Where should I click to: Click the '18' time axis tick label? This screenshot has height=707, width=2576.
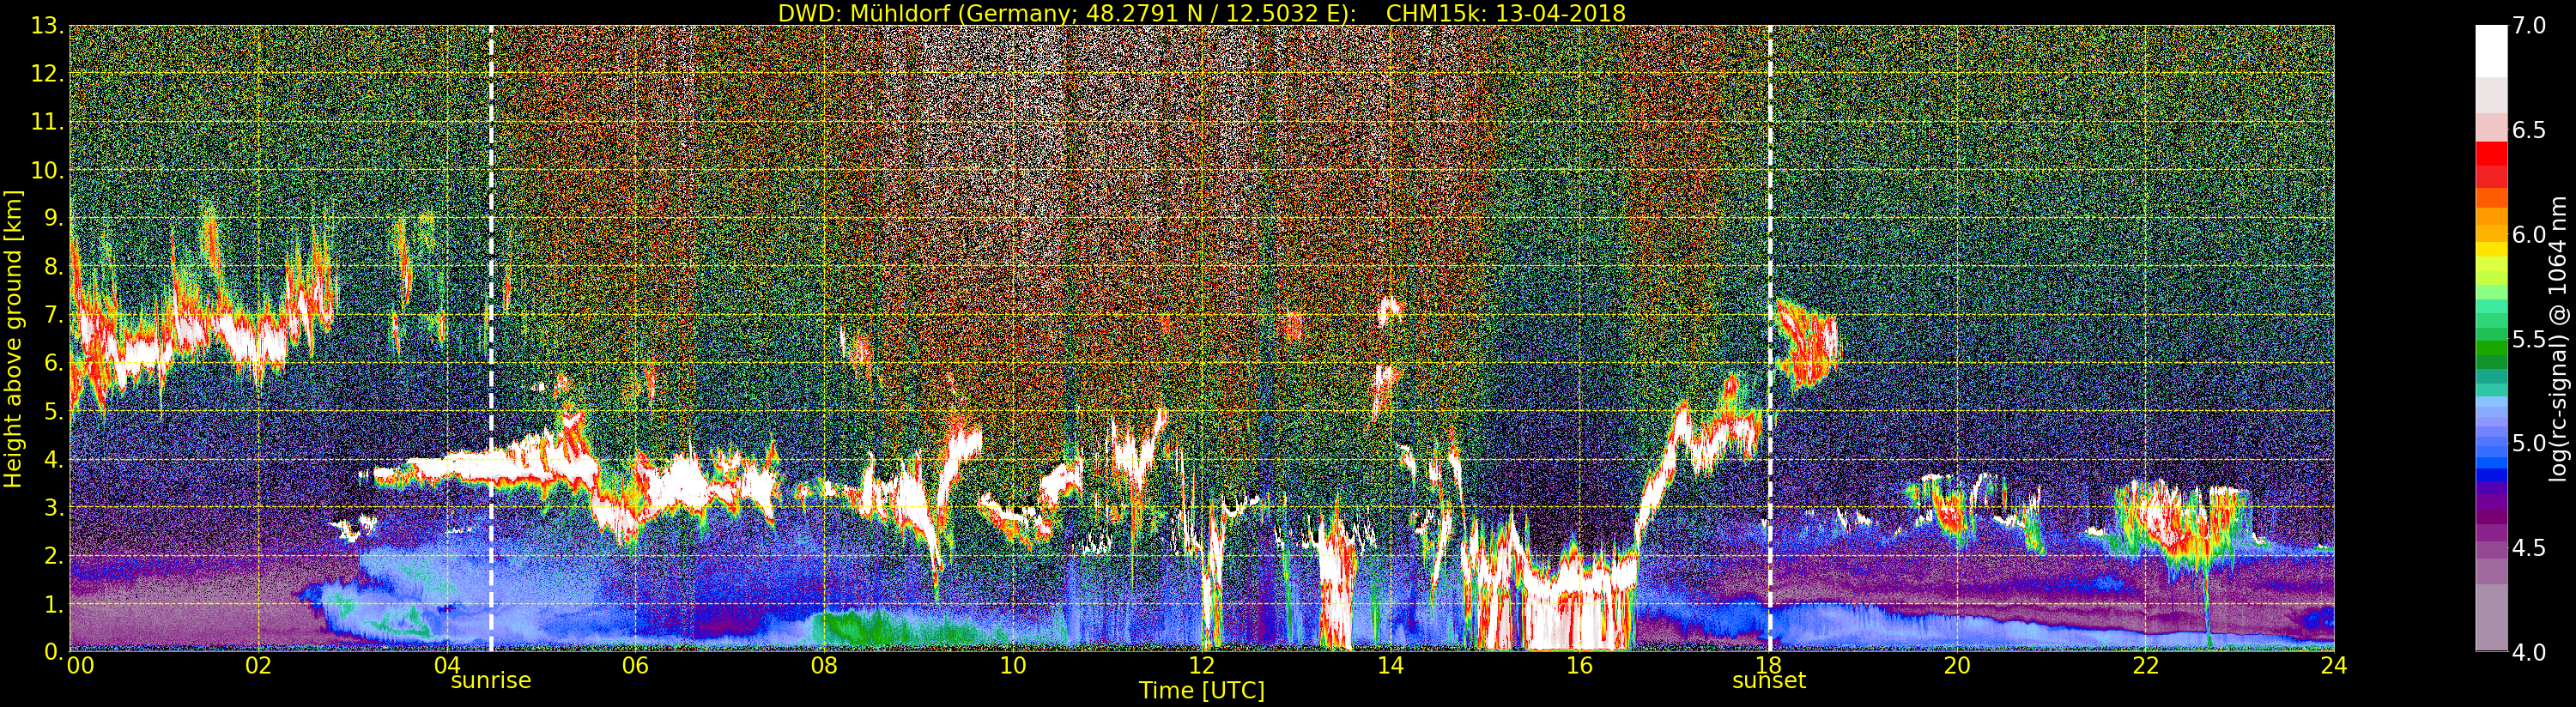pyautogui.click(x=1768, y=666)
